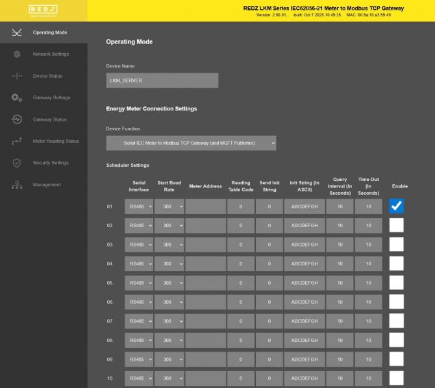Tick the Enable box for row 05
The height and width of the screenshot is (388, 435).
click(397, 283)
